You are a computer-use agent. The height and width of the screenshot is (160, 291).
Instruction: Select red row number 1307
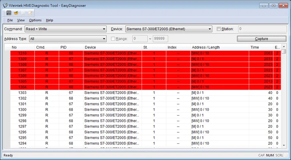(146, 70)
